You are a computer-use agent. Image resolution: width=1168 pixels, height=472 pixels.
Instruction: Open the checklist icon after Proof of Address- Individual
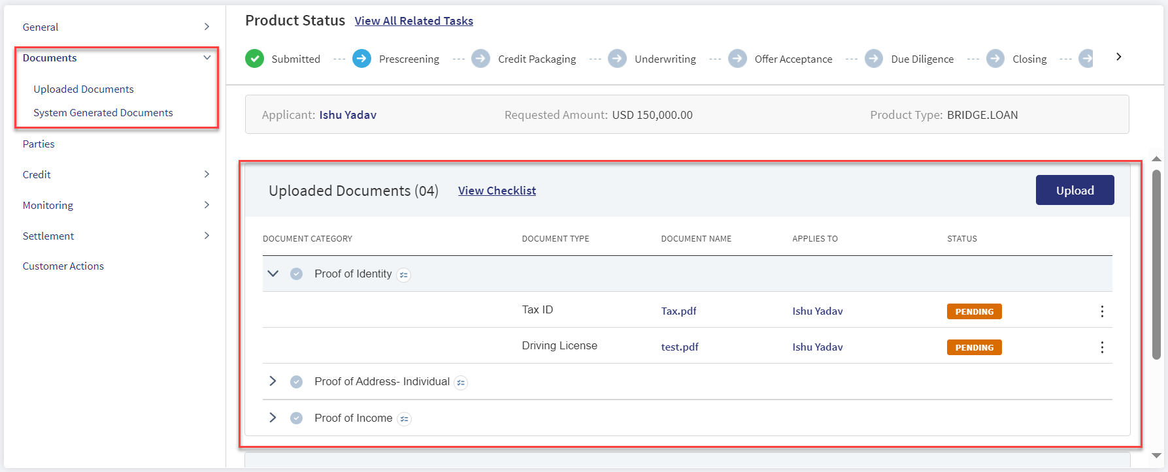461,383
